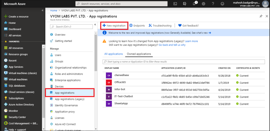Focus the resource menu Search (Ctrl+/) box
The width and height of the screenshot is (270, 131).
(71, 27)
